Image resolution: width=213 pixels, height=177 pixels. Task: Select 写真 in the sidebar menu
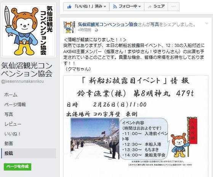(x=8, y=114)
